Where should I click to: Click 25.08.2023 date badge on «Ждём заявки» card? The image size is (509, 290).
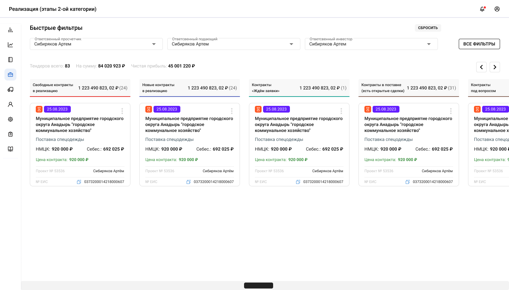[276, 109]
